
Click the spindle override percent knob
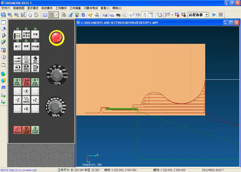coord(57,75)
